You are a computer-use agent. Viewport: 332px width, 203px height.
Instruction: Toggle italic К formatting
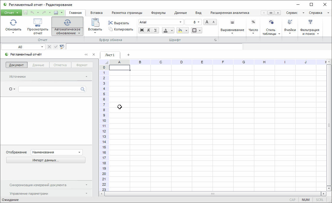point(148,30)
